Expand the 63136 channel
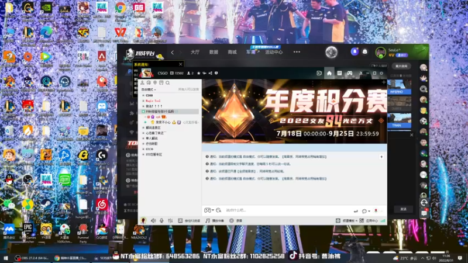 click(143, 149)
